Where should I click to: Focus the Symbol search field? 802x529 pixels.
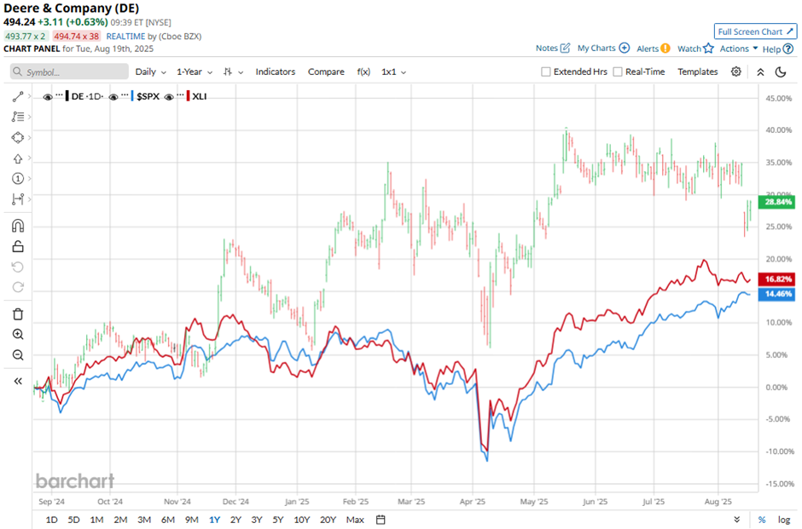coord(70,72)
